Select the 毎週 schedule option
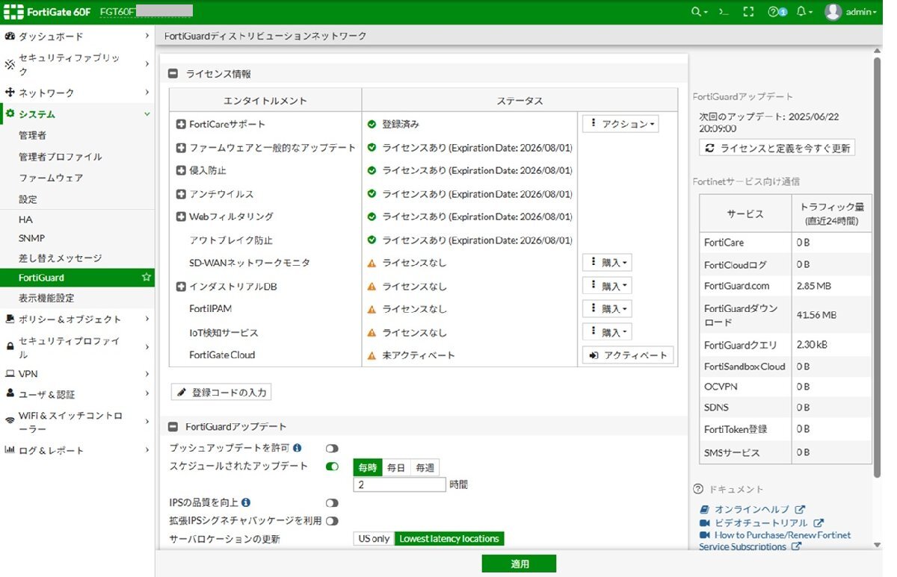The width and height of the screenshot is (897, 577). (x=425, y=467)
